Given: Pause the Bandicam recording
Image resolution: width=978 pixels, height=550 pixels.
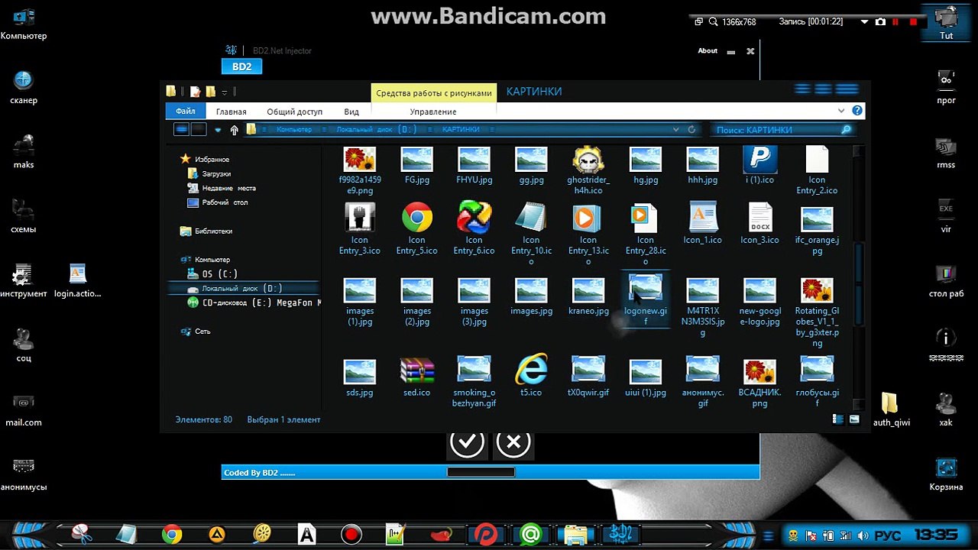Looking at the screenshot, I should coord(895,22).
